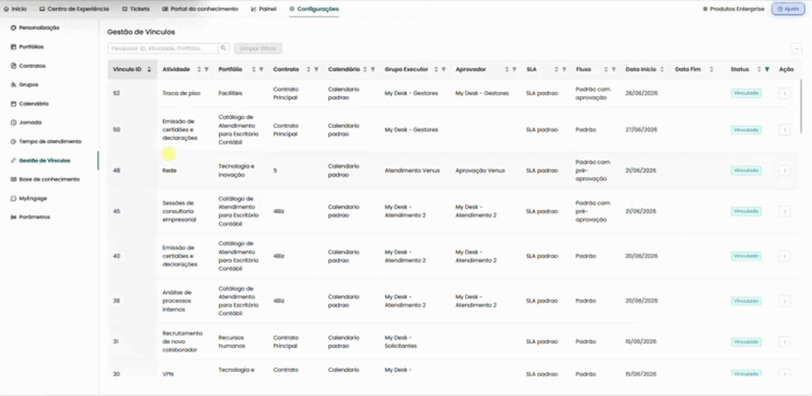The width and height of the screenshot is (812, 396).
Task: Sort by Status column arrows
Action: pyautogui.click(x=759, y=69)
